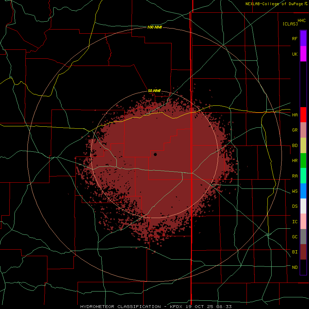This screenshot has width=309, height=309.
Task: Click the KFDX radar site identifier
Action: click(176, 307)
